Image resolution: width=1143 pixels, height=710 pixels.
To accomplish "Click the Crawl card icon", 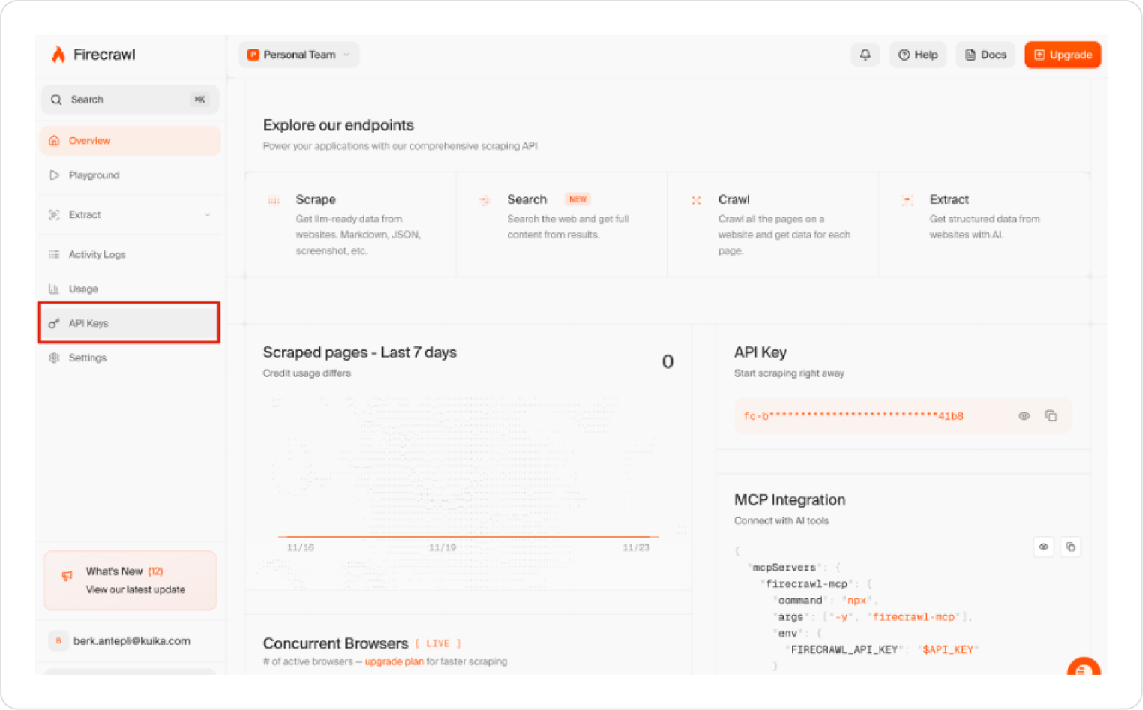I will click(696, 200).
